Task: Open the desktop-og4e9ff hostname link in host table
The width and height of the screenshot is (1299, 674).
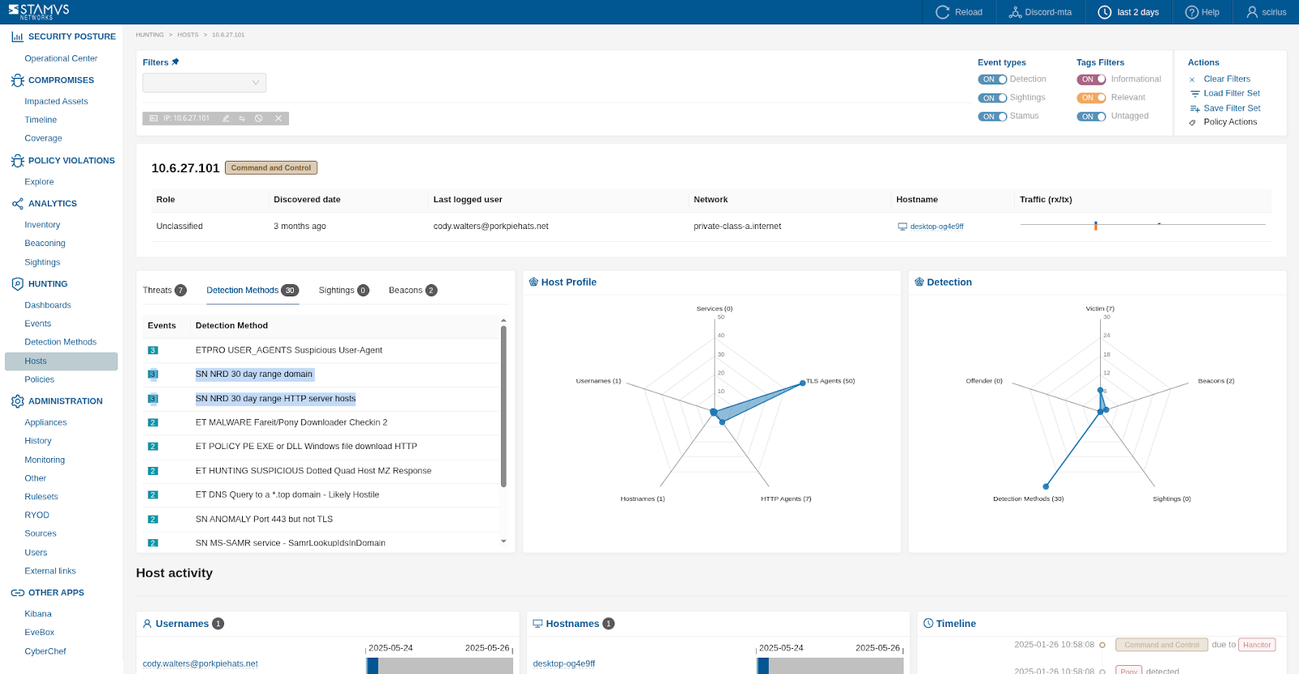Action: 936,227
